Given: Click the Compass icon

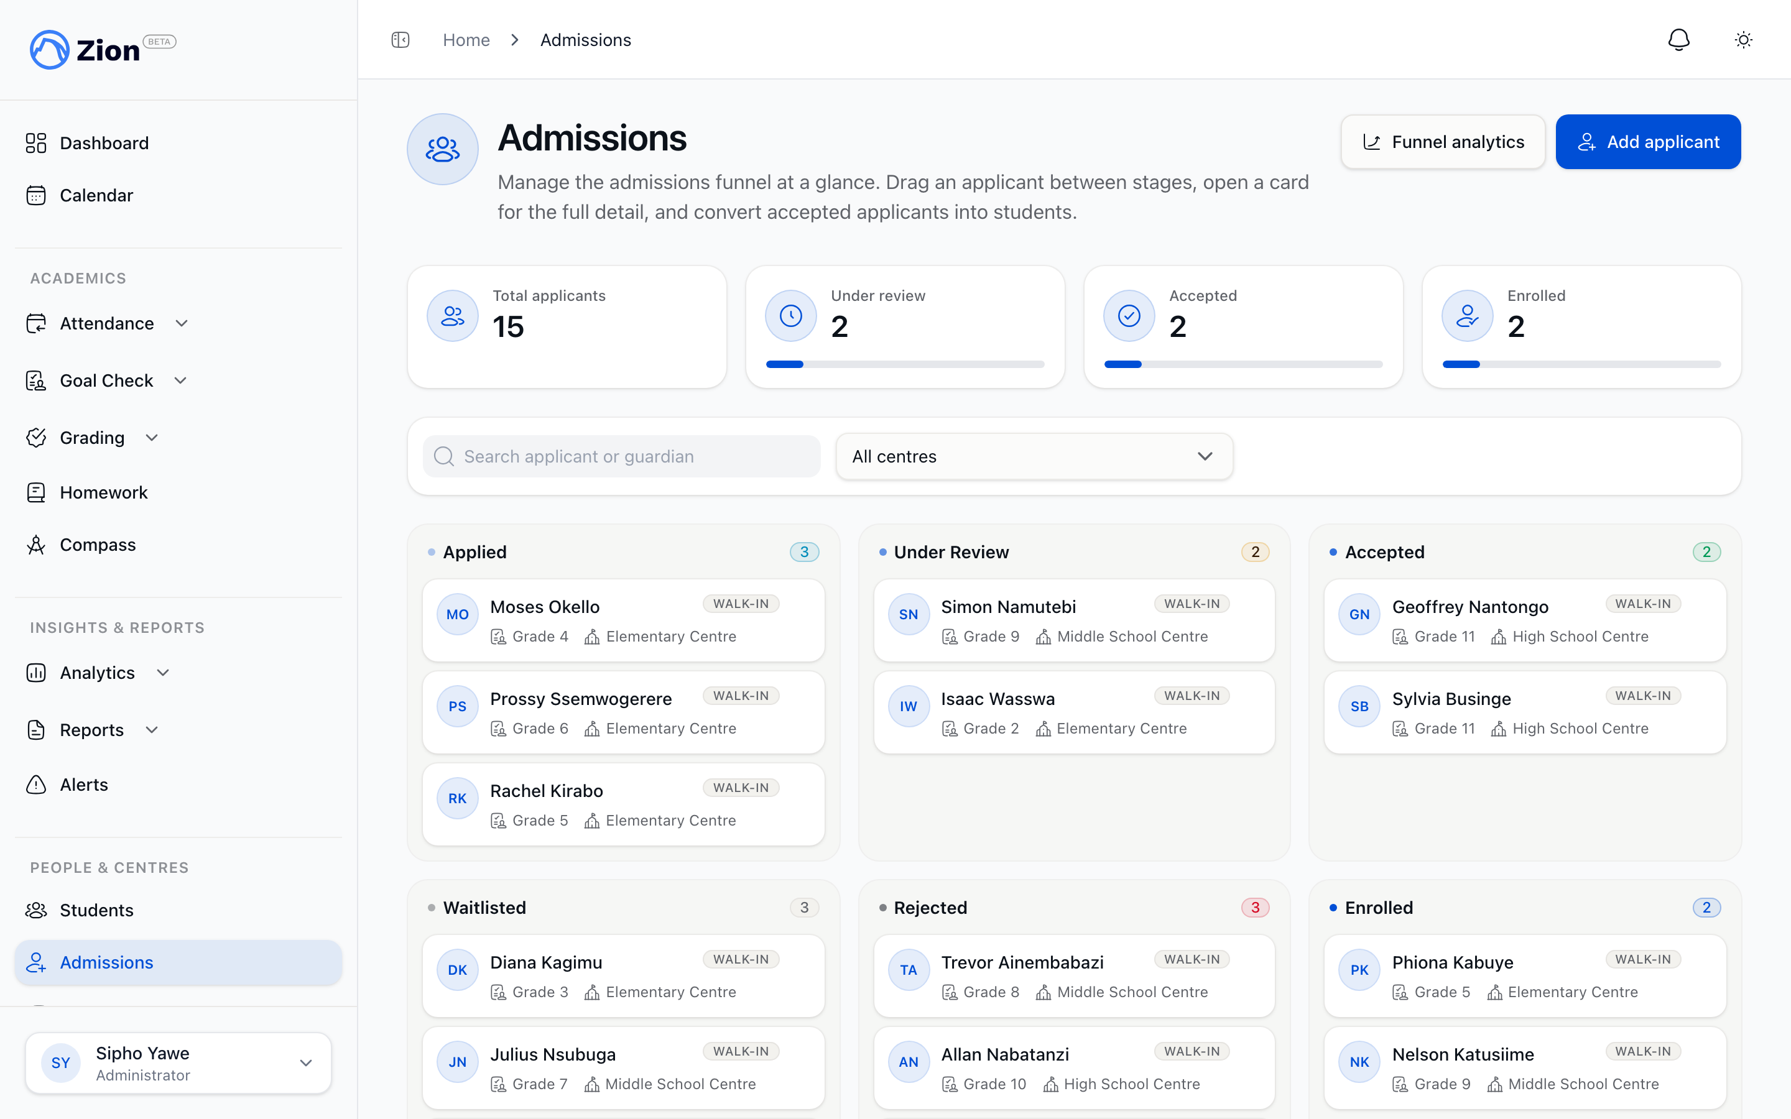Looking at the screenshot, I should coord(35,545).
